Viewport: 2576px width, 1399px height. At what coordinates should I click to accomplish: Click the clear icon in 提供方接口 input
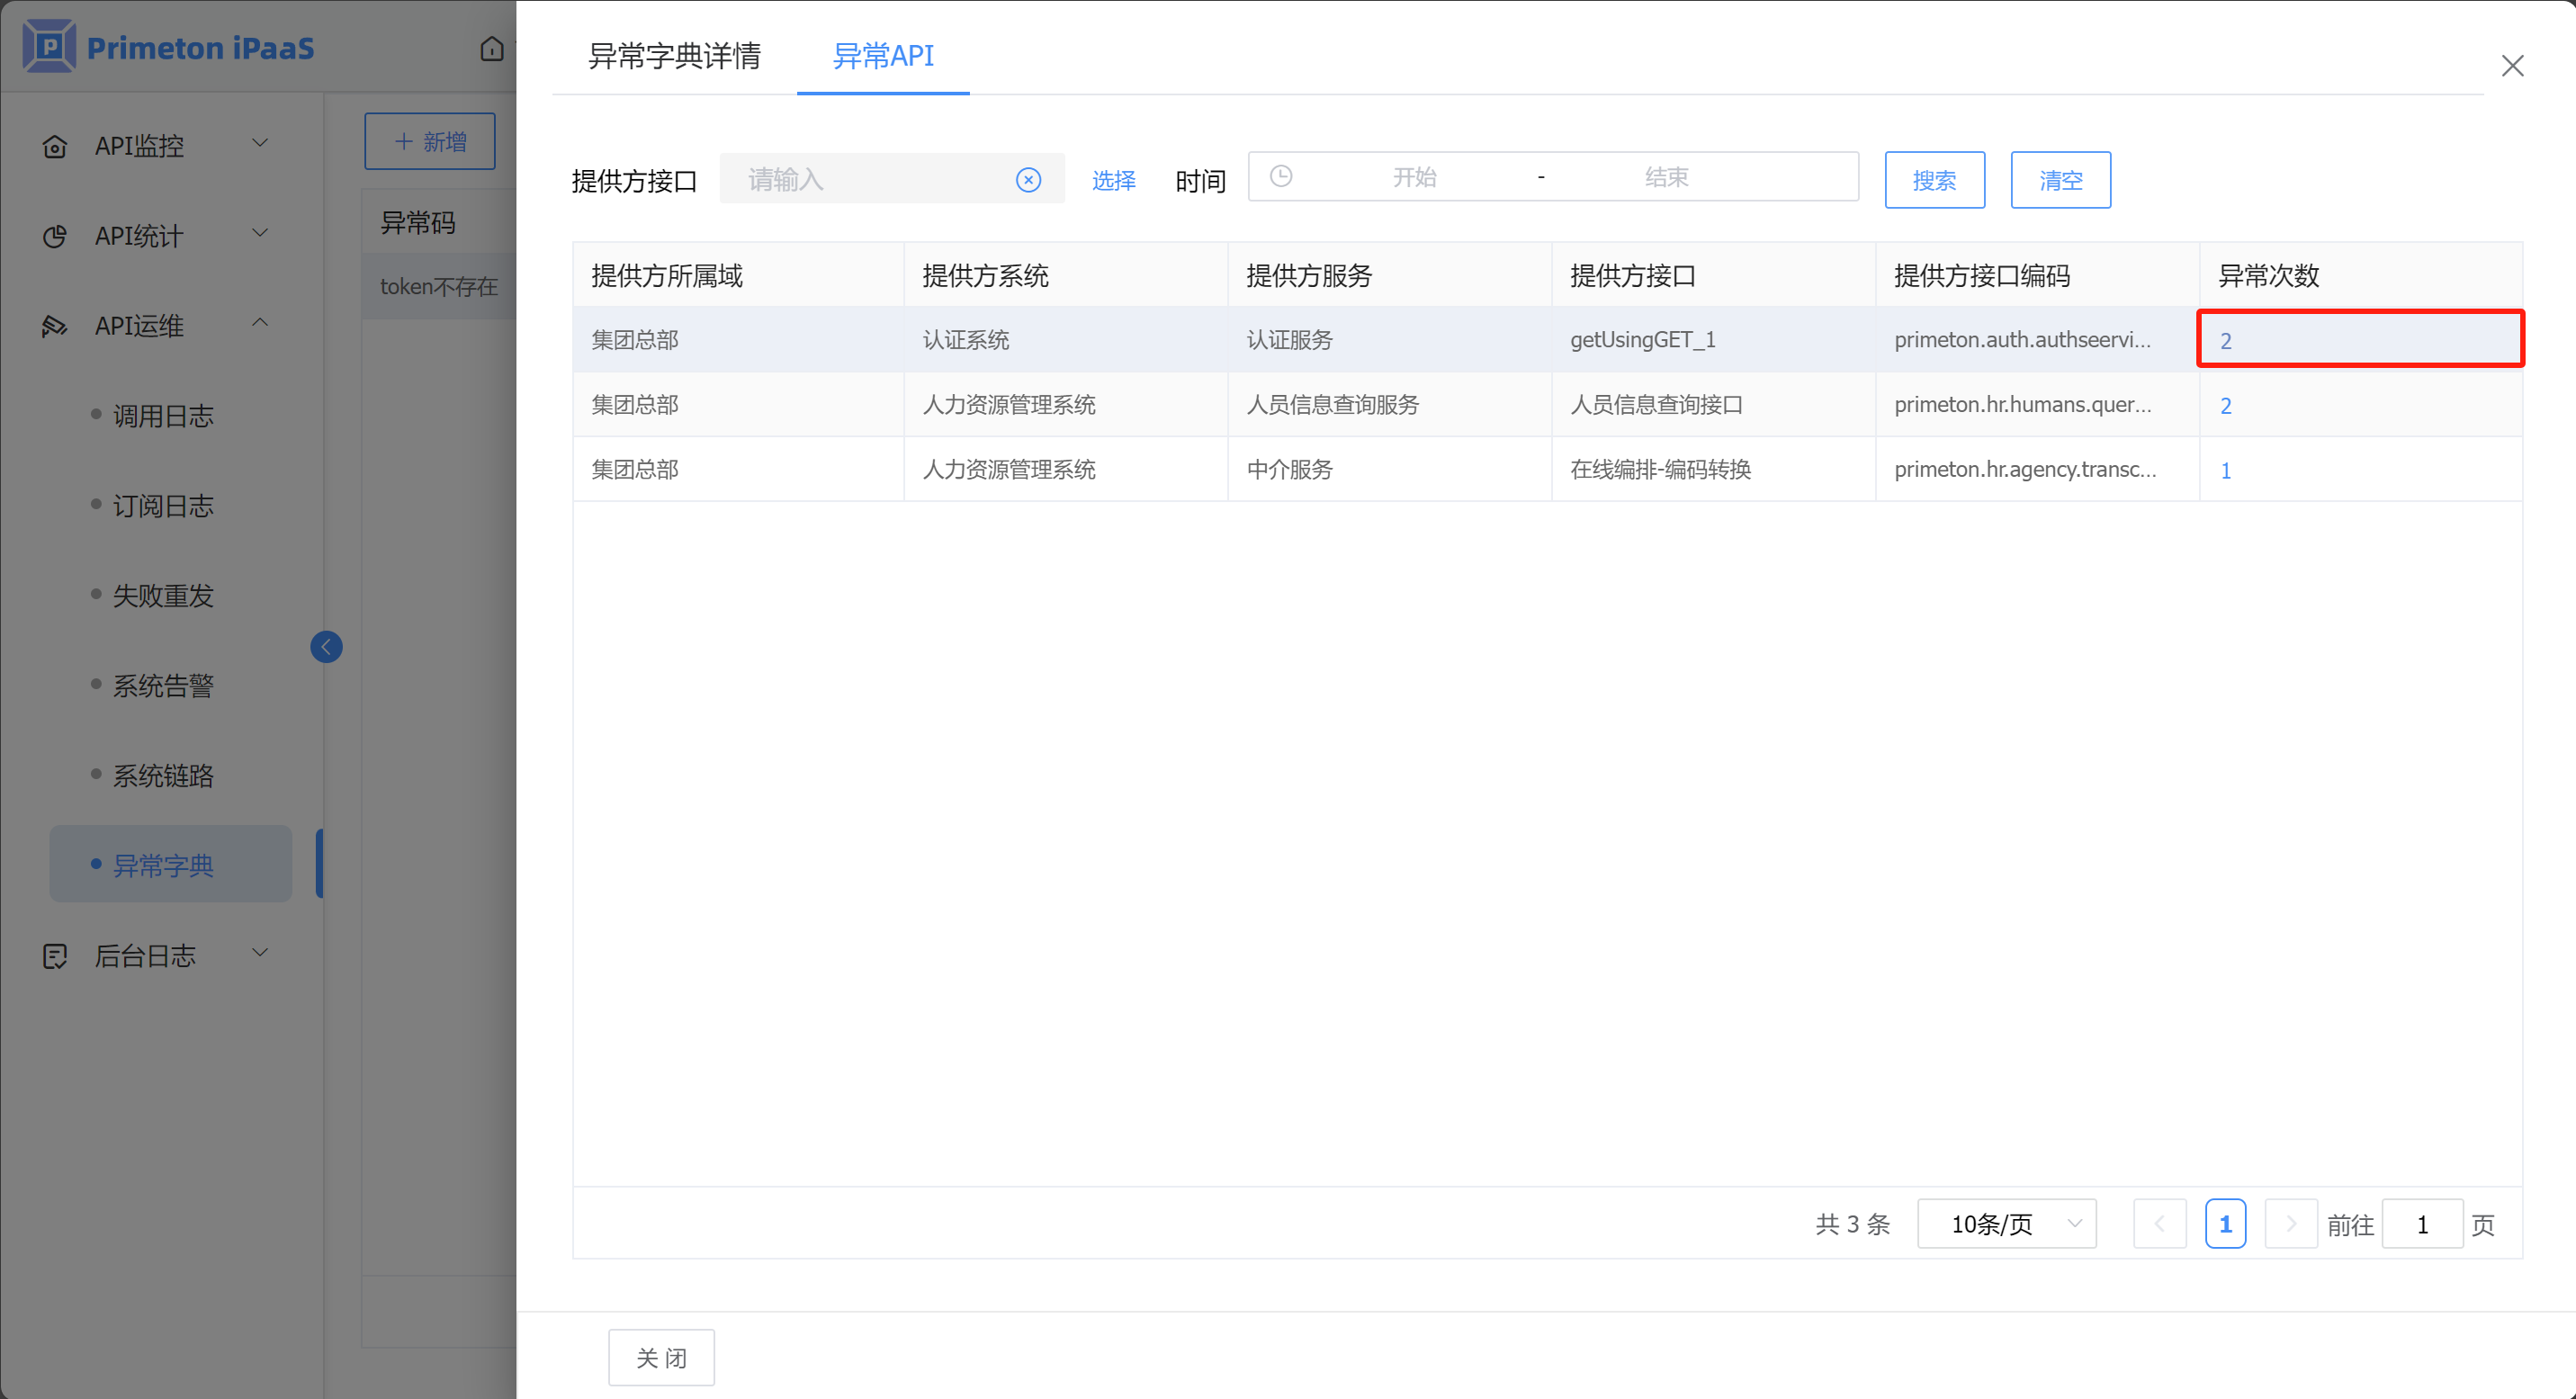1028,180
